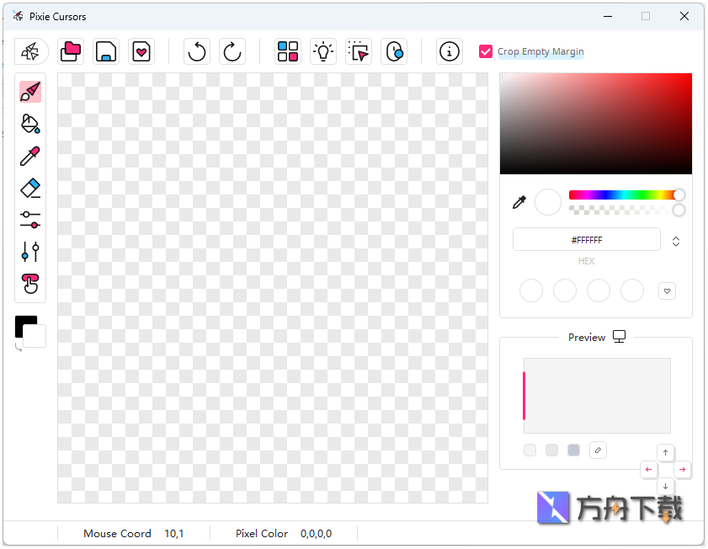Select the Pen drawing tool
Image resolution: width=708 pixels, height=549 pixels.
point(30,92)
